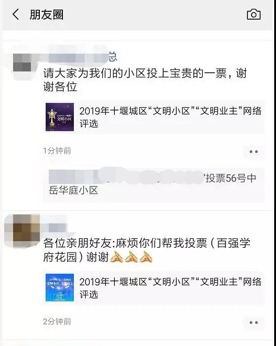Open second post's 文明小区 网络评选 link title
276x346 pixels.
click(x=170, y=288)
